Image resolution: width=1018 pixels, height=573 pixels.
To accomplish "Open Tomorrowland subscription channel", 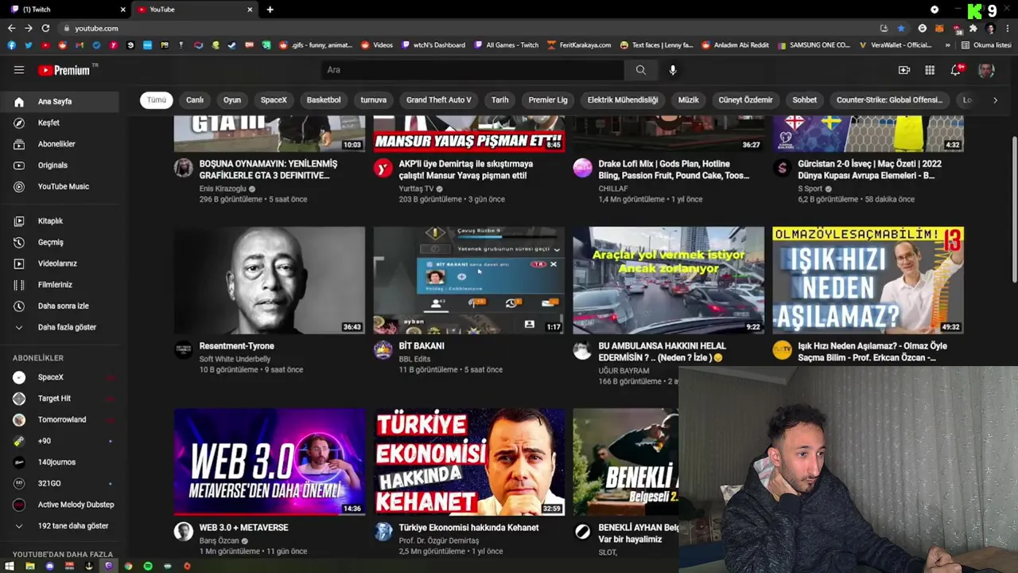I will (x=60, y=419).
